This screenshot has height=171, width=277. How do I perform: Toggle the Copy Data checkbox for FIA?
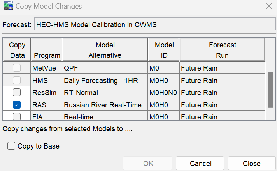point(17,116)
